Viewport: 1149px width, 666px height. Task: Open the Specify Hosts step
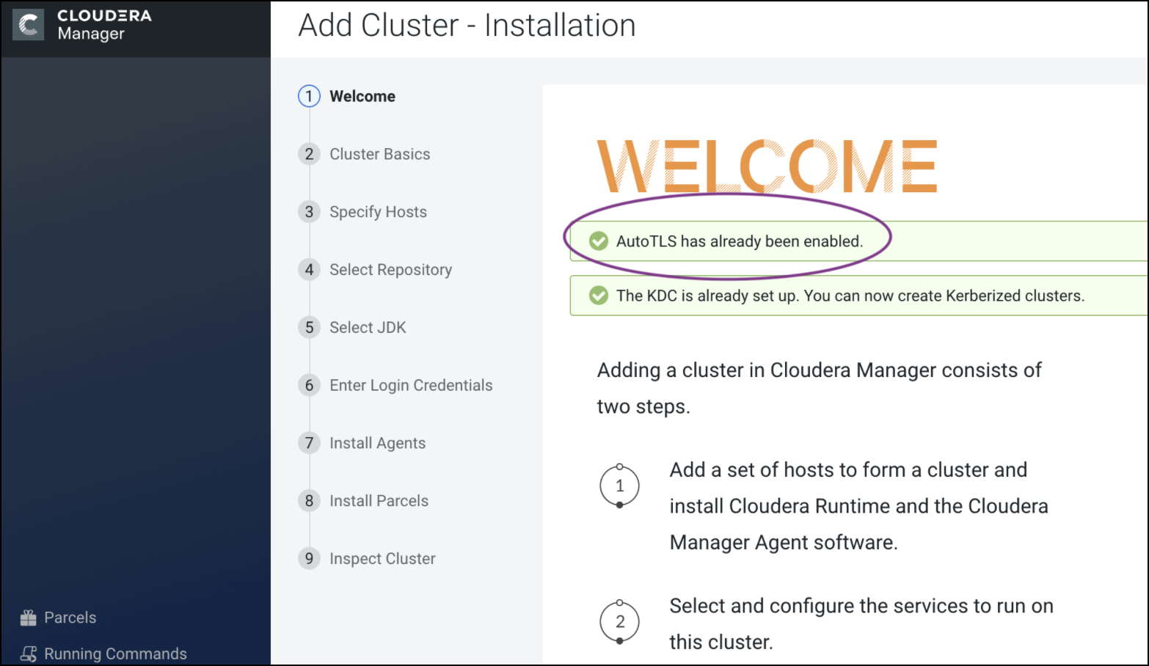click(x=378, y=212)
